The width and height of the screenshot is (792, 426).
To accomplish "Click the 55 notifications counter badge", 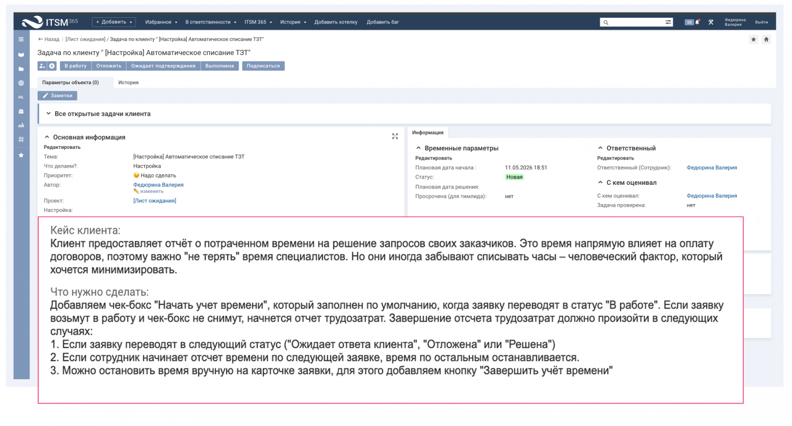I will click(689, 22).
